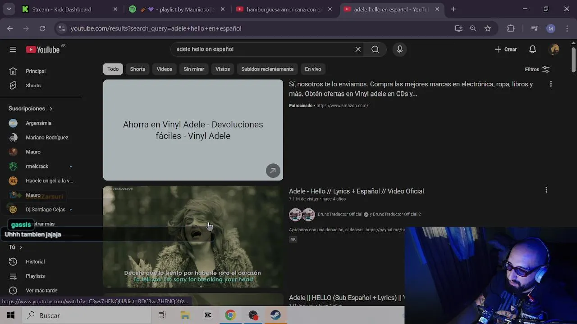577x324 pixels.
Task: Open the CapCut app on the taskbar
Action: (x=208, y=315)
